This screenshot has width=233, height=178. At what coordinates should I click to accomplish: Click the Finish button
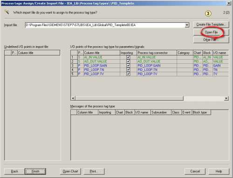pyautogui.click(x=35, y=171)
